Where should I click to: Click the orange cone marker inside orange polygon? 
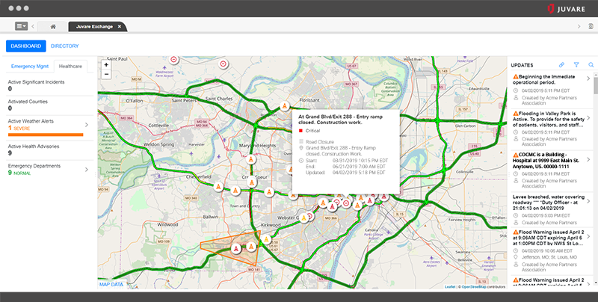click(x=251, y=247)
